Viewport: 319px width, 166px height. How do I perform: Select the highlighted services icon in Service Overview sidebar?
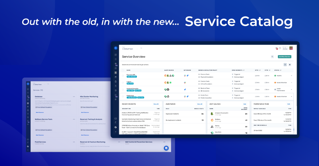point(116,73)
